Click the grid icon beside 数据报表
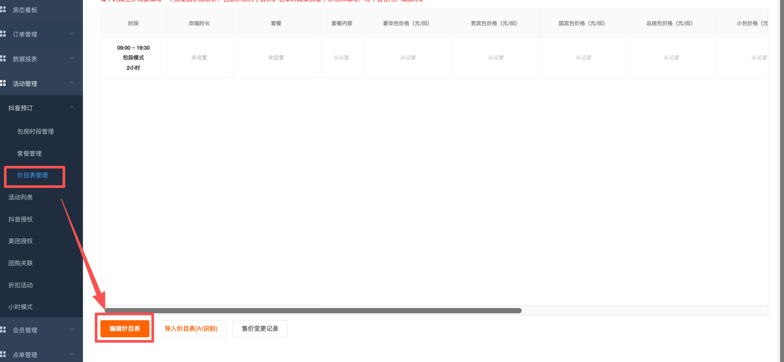This screenshot has width=784, height=362. (3, 59)
